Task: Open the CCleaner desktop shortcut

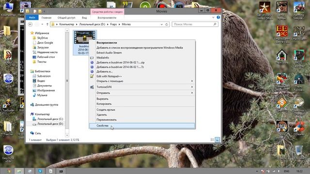Action: pos(299,128)
